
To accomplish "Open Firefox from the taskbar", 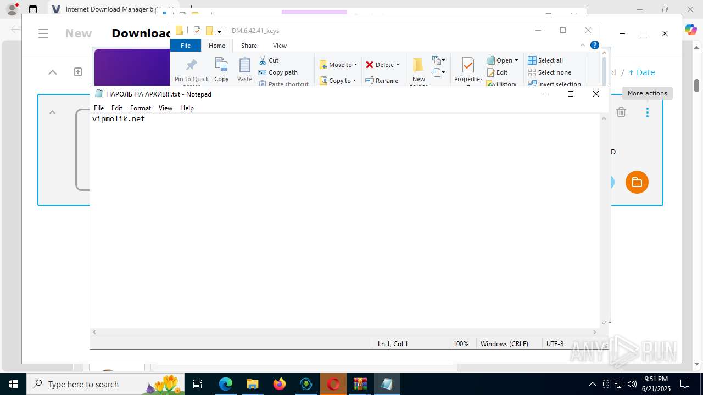I will coord(279,384).
